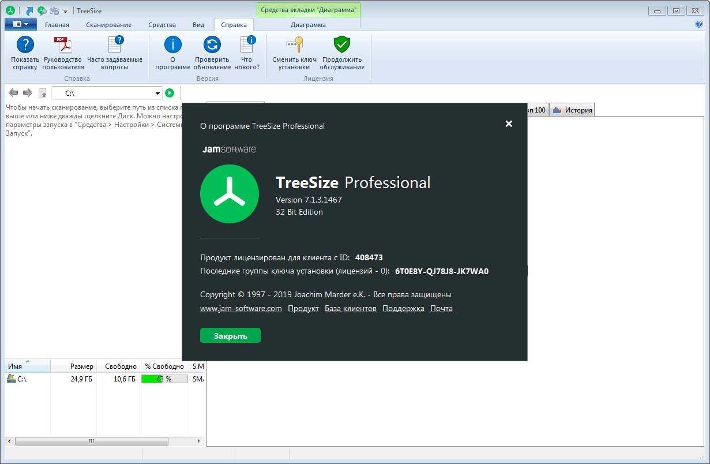Click the customer ID 408473
710x464 pixels.
[369, 257]
